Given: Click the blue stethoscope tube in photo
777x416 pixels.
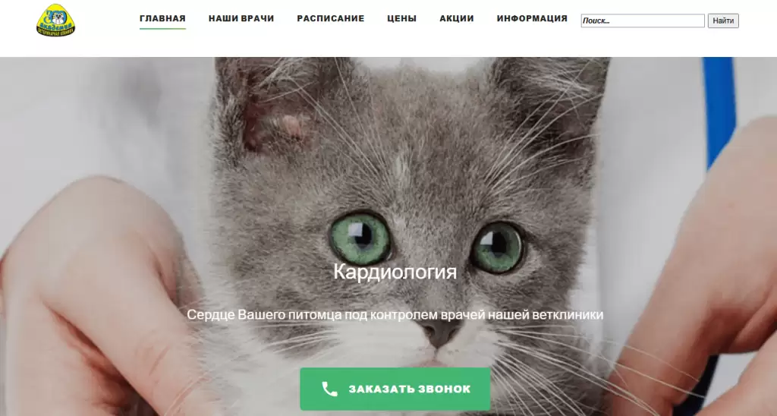Looking at the screenshot, I should 719,109.
